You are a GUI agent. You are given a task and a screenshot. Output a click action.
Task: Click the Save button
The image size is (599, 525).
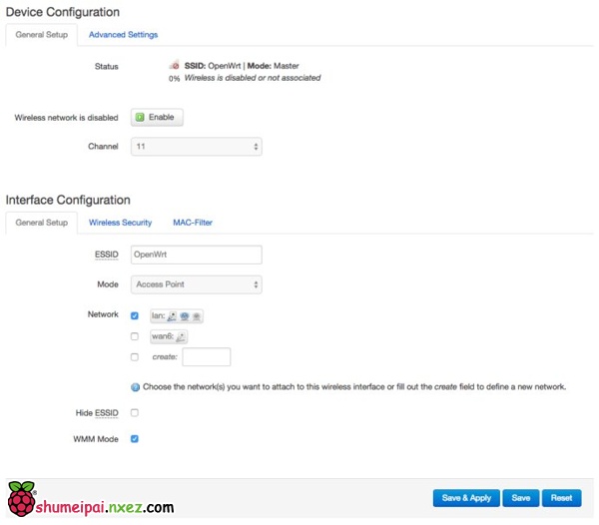click(521, 498)
